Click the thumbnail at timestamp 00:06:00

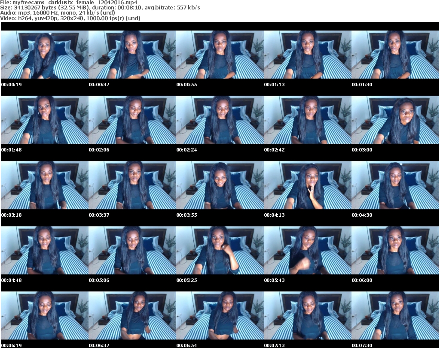click(x=395, y=251)
